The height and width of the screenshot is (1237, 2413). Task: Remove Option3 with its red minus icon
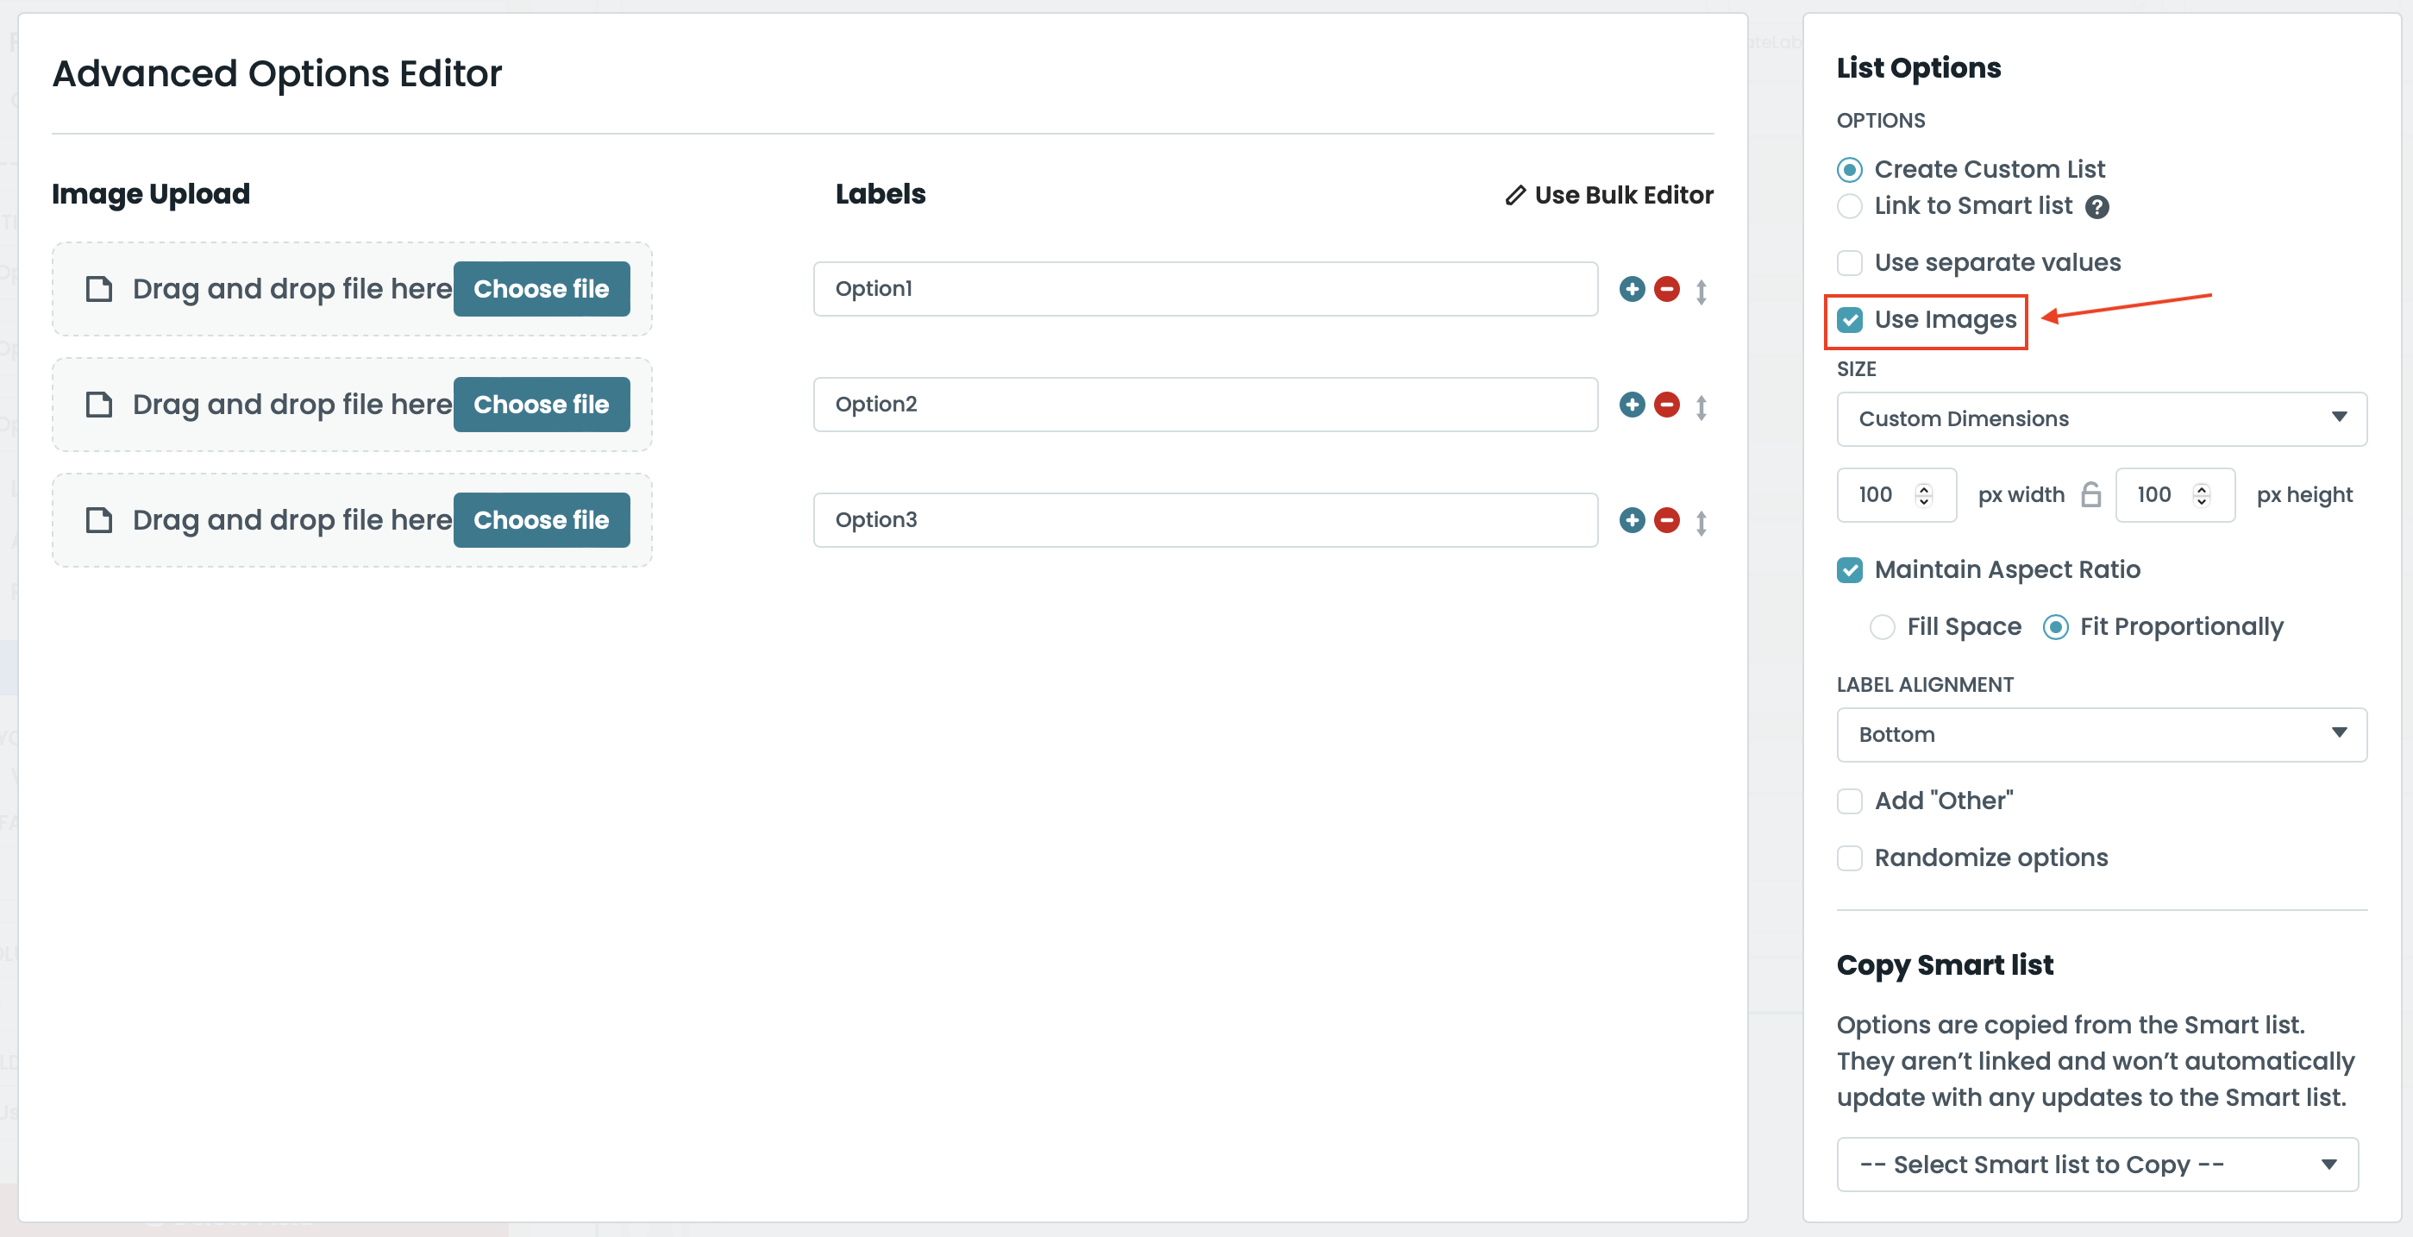[1666, 520]
